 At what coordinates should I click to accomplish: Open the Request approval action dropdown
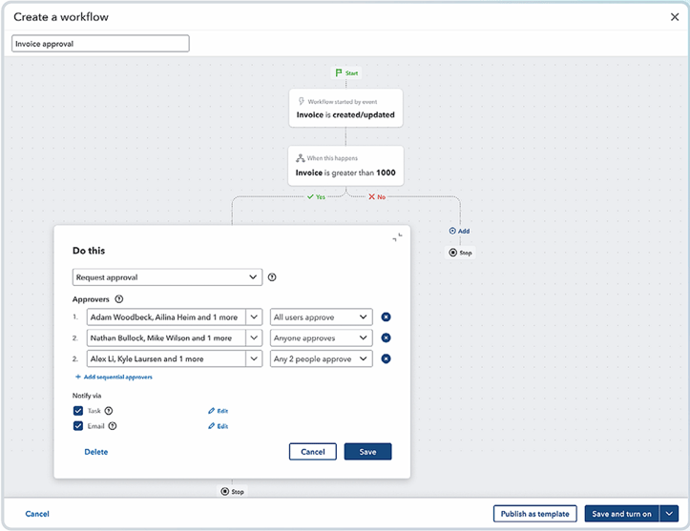(x=167, y=277)
